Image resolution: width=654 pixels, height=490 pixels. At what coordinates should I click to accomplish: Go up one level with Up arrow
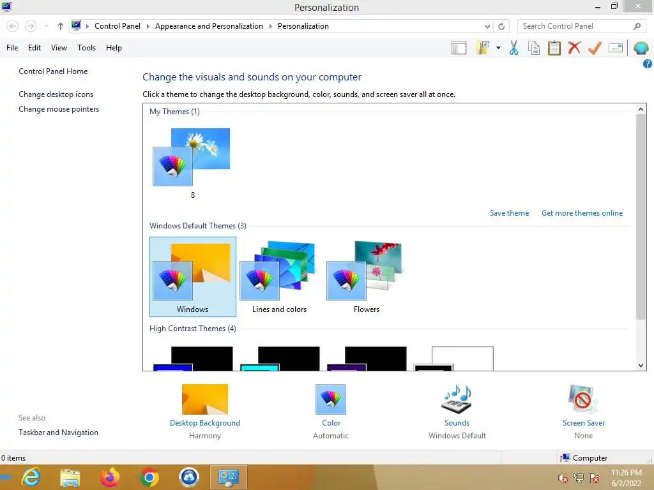click(61, 26)
